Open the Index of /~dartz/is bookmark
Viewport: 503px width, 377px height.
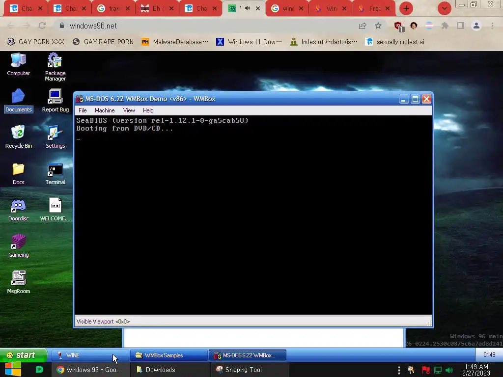pyautogui.click(x=323, y=42)
